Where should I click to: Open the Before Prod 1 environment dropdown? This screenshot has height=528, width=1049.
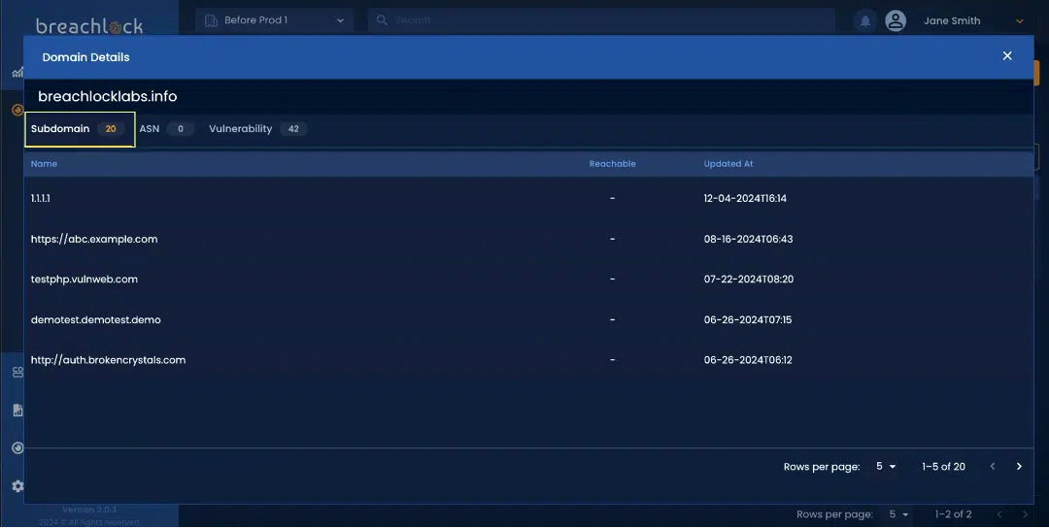(274, 20)
